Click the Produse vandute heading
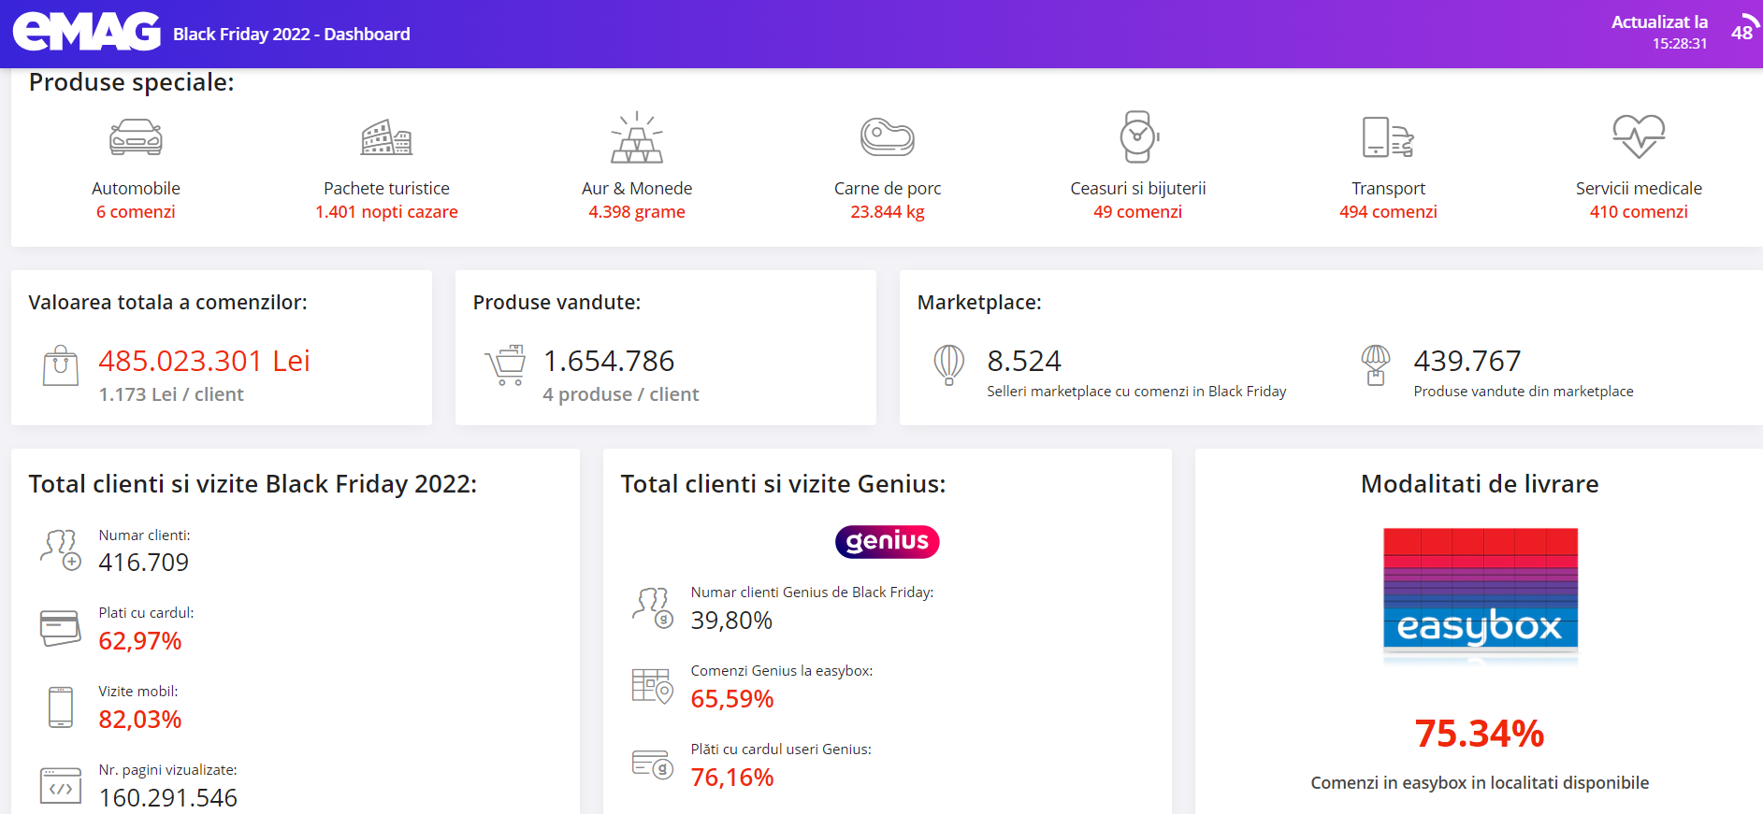Image resolution: width=1763 pixels, height=814 pixels. pos(556,303)
